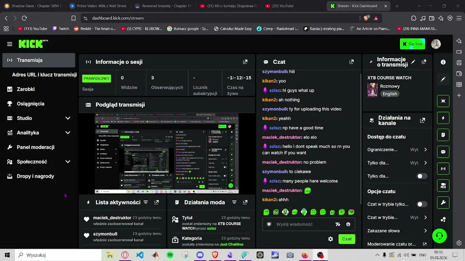Open the Czat w trybie... option set to Wył.

coord(397,217)
